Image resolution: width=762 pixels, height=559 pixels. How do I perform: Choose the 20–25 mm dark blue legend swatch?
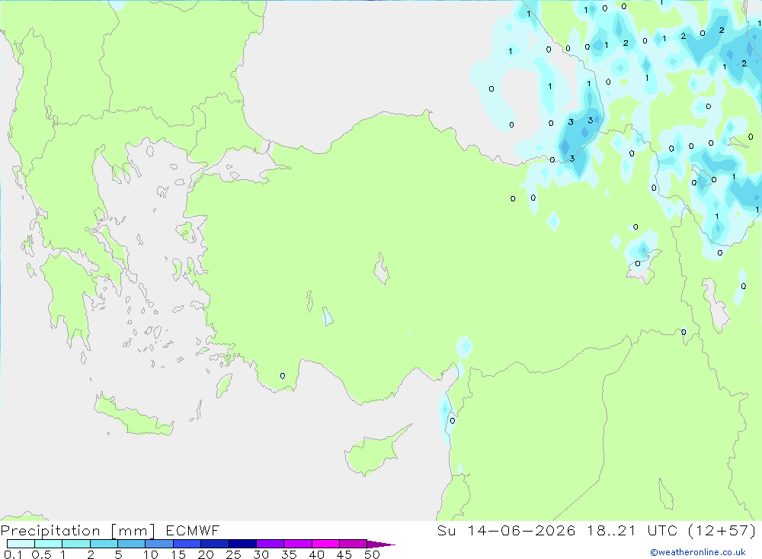coord(215,544)
